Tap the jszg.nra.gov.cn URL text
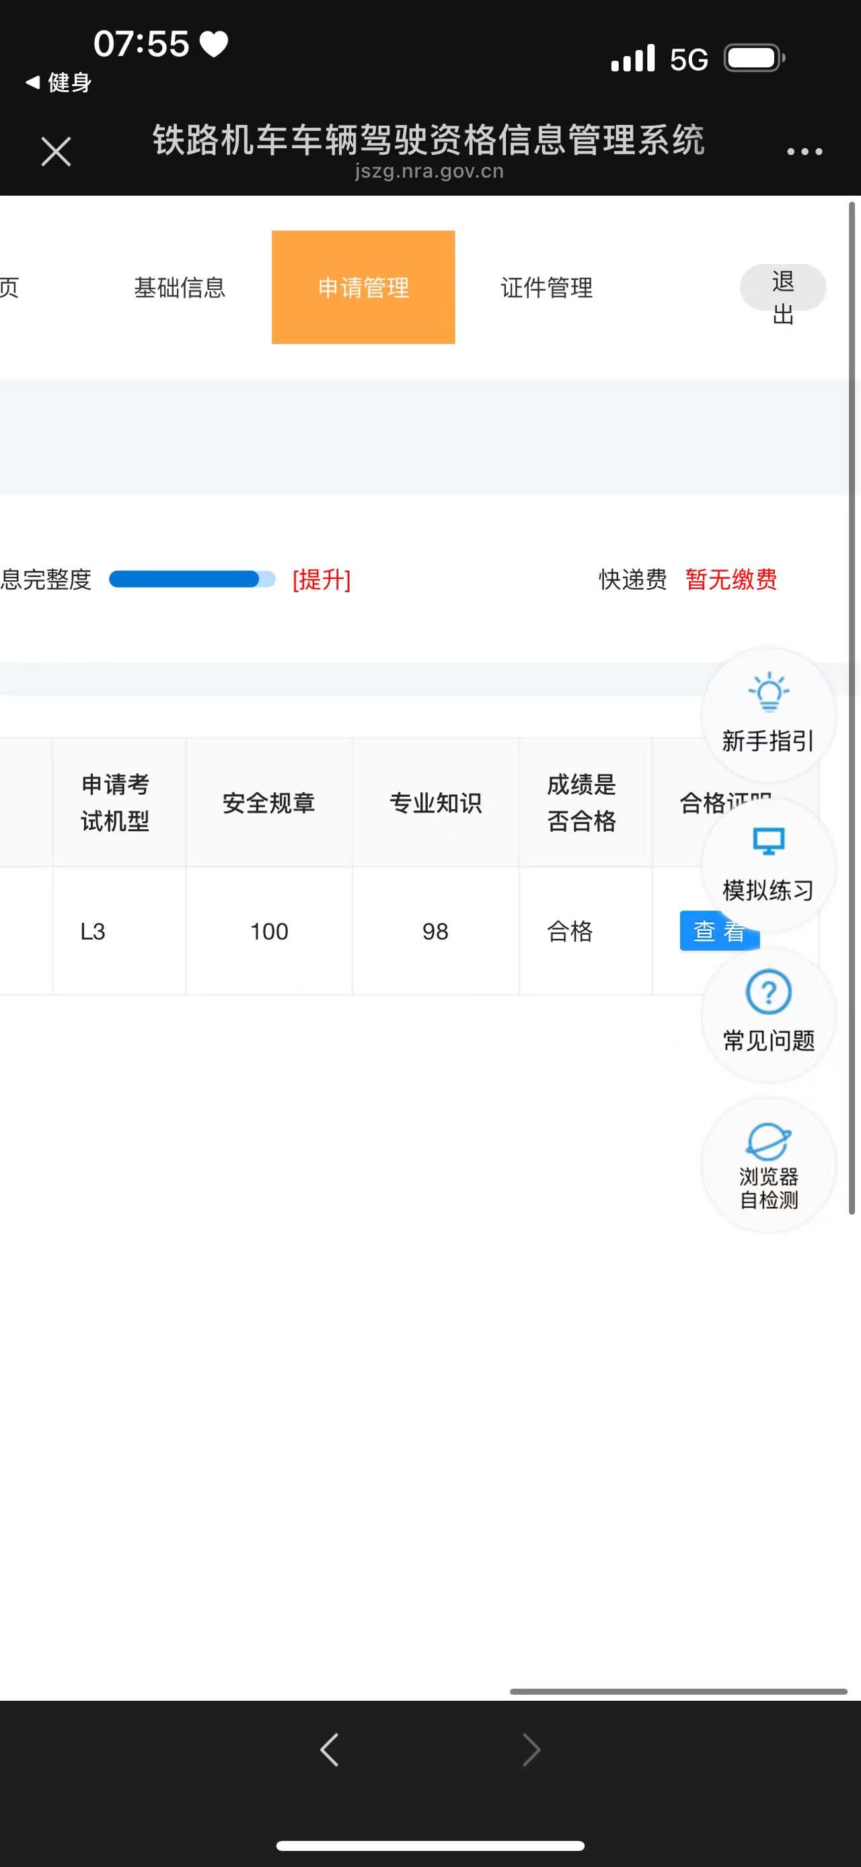 (428, 172)
